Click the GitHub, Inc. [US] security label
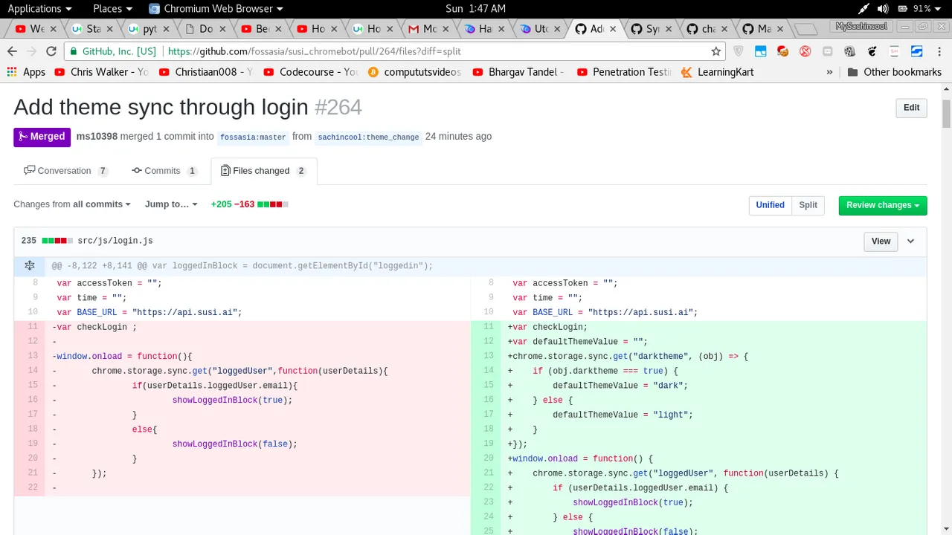Viewport: 952px width, 535px height. (112, 51)
